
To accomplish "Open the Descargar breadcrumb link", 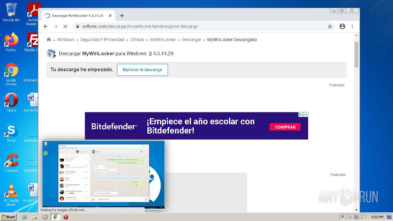I will tap(191, 40).
